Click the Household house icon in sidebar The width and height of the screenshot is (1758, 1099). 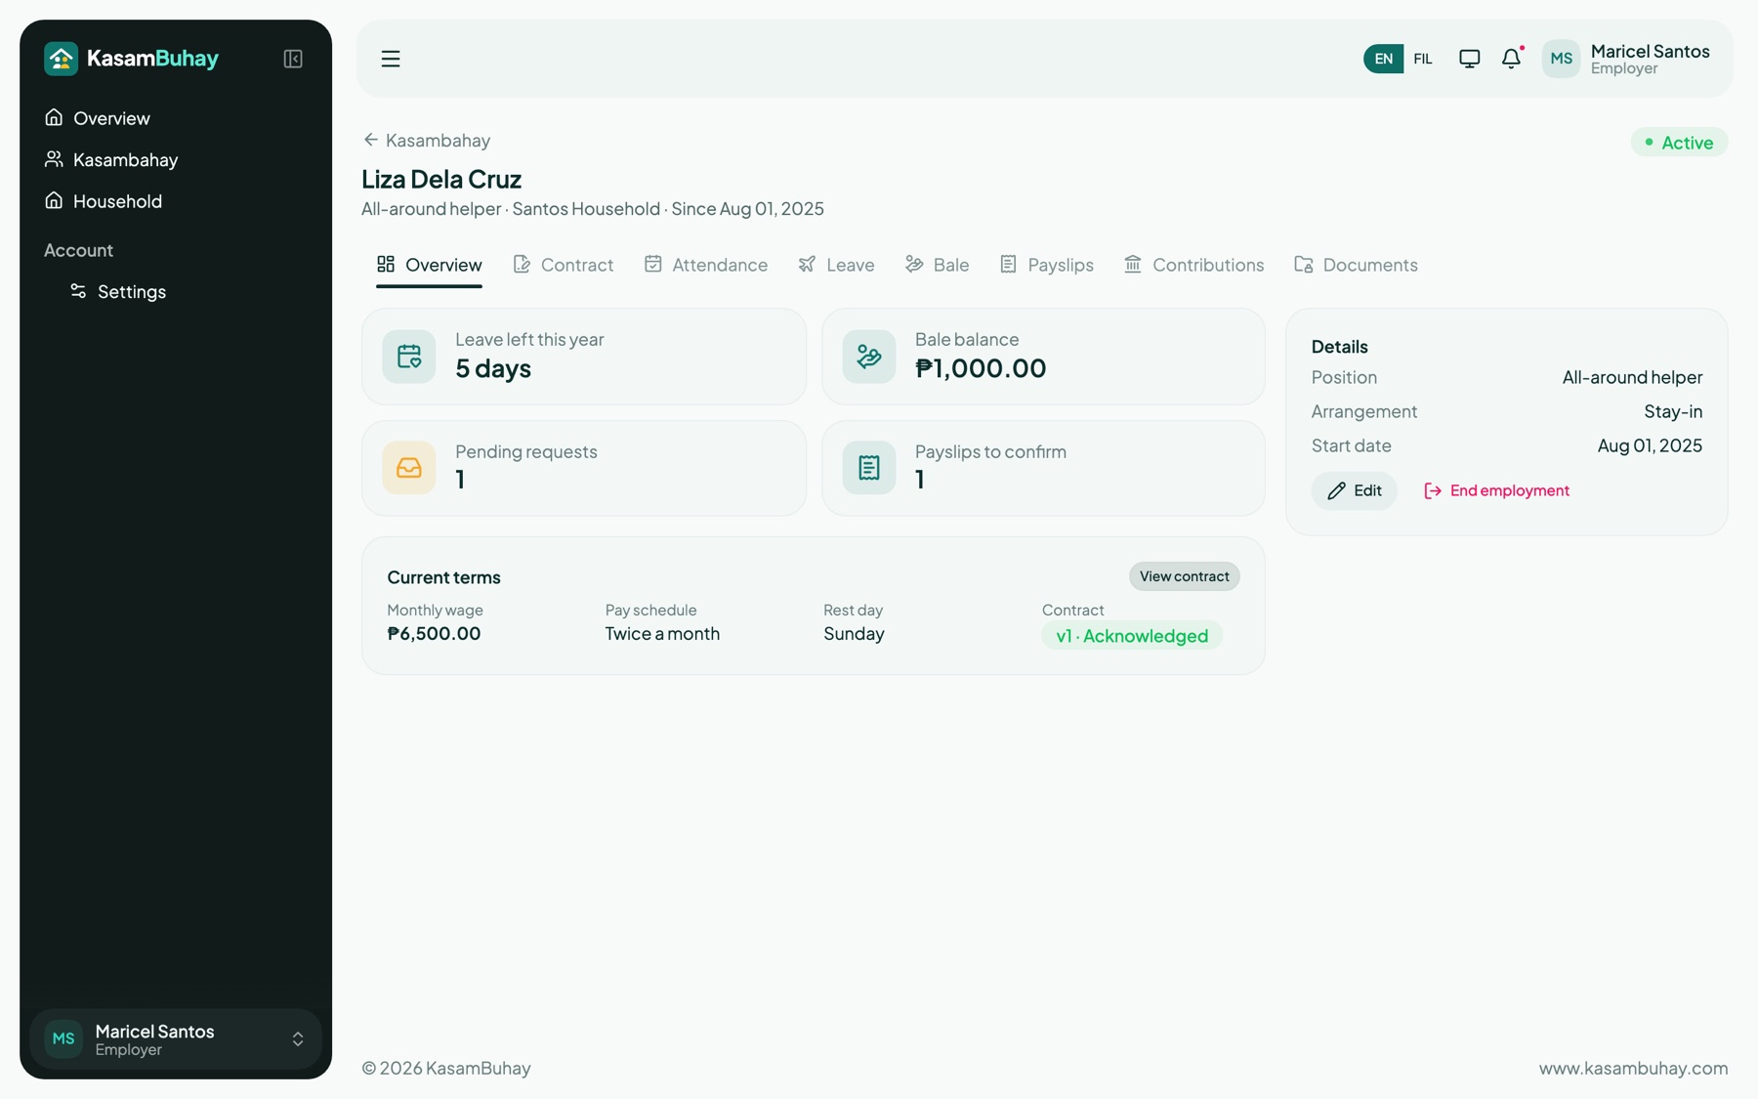pyautogui.click(x=54, y=200)
